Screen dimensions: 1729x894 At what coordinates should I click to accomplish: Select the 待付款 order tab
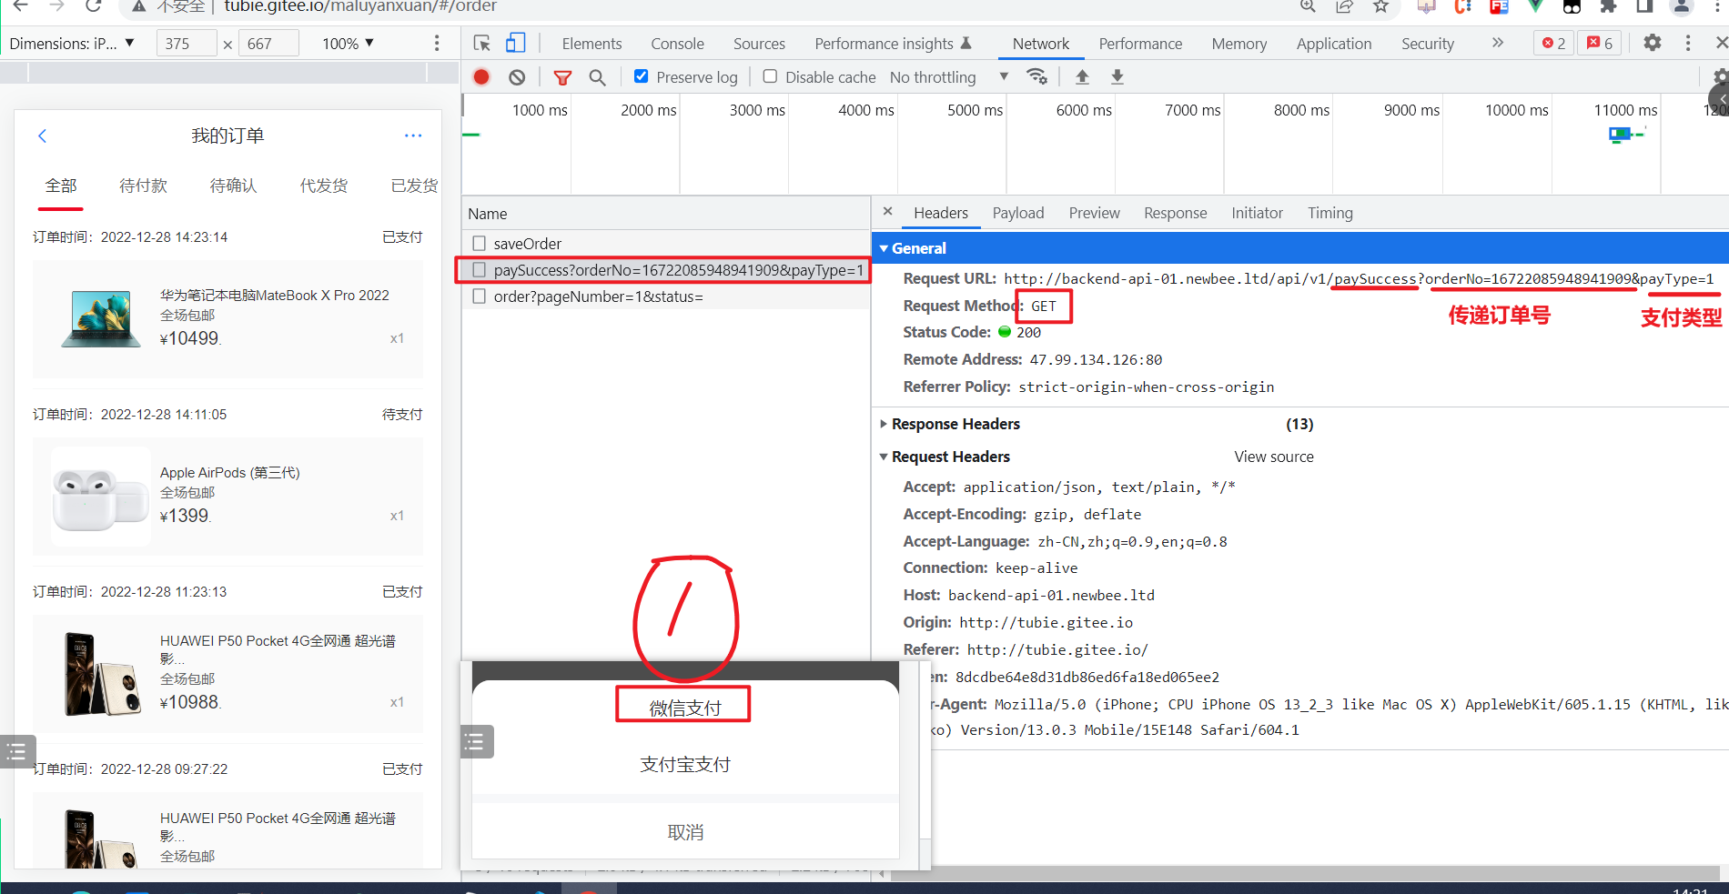point(143,186)
